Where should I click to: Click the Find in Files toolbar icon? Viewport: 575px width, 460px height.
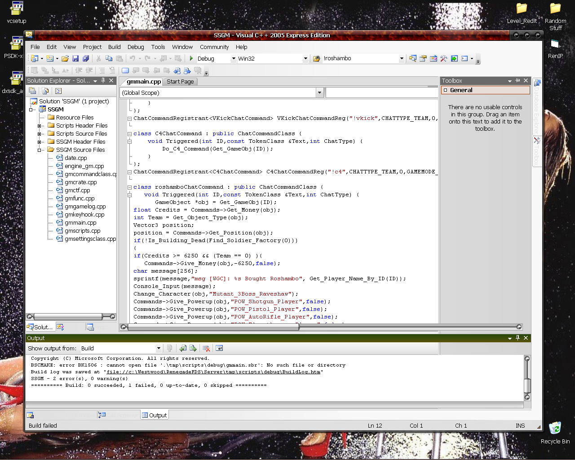[316, 58]
